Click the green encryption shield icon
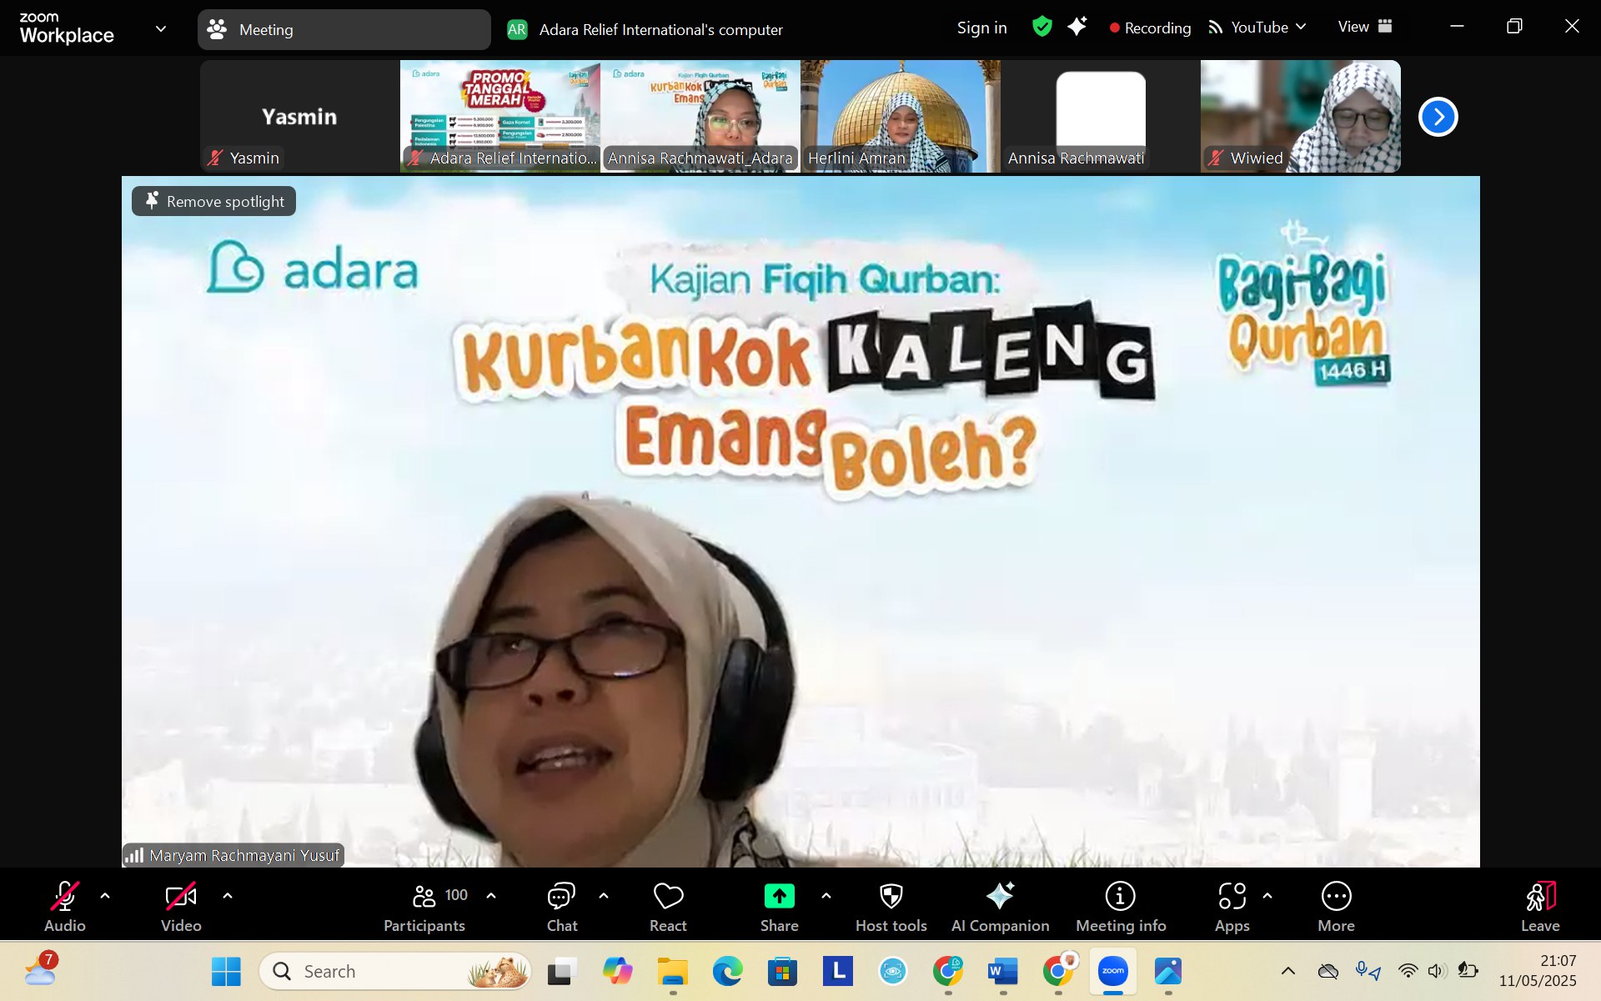Image resolution: width=1601 pixels, height=1001 pixels. point(1041,27)
